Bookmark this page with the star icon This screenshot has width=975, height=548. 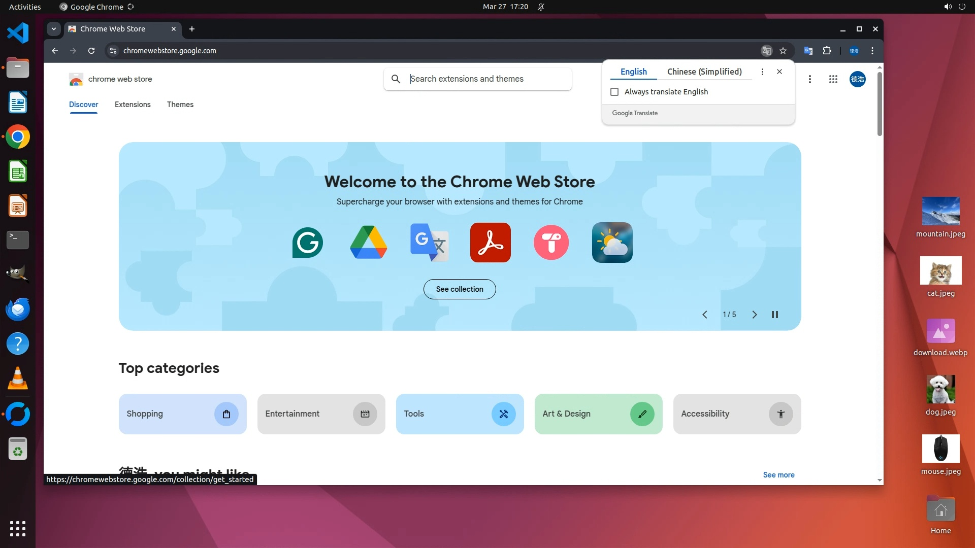[x=783, y=51]
